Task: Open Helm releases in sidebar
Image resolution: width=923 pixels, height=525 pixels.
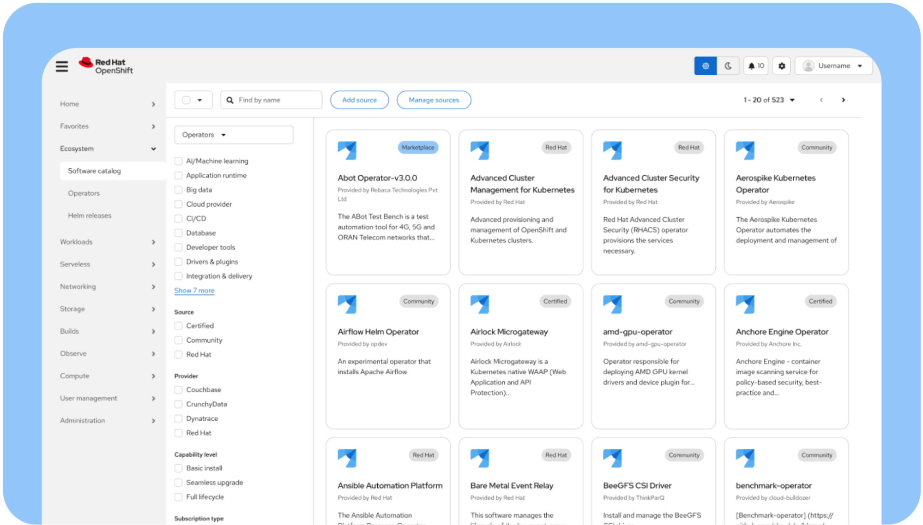Action: point(90,215)
